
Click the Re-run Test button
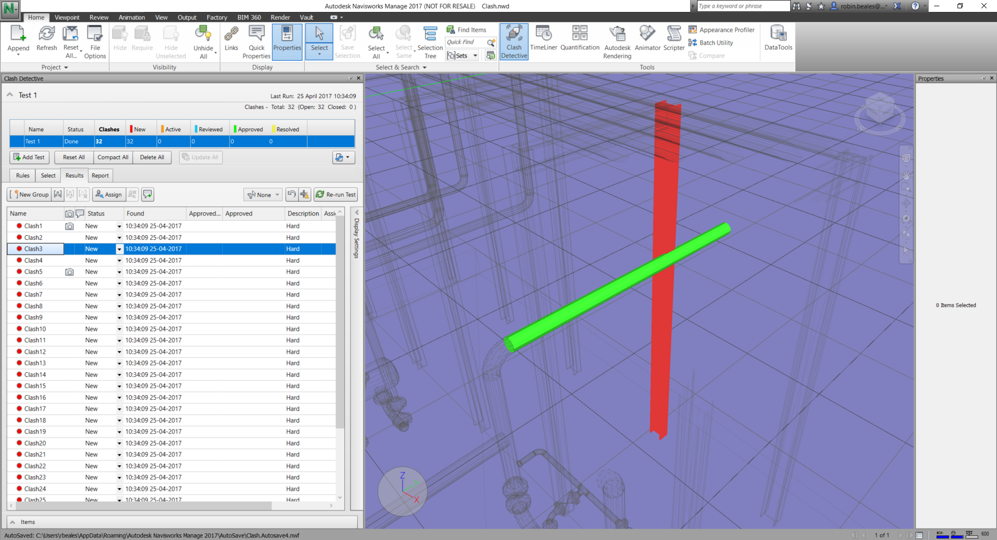tap(335, 195)
